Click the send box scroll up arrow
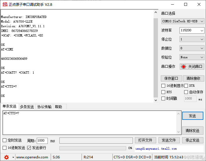This screenshot has height=161, width=206. coord(178,114)
